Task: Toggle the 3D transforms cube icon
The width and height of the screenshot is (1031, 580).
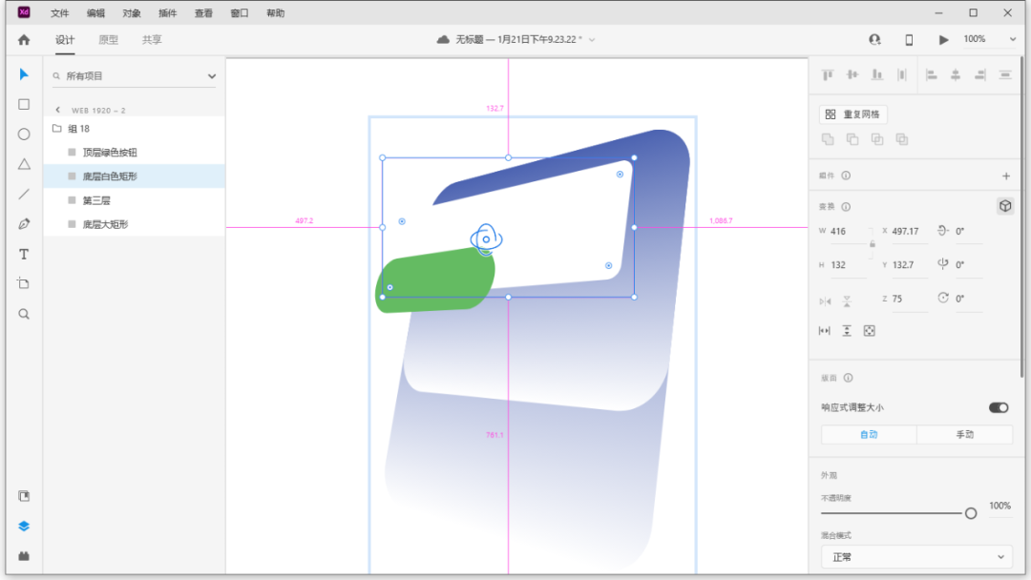Action: point(1004,206)
